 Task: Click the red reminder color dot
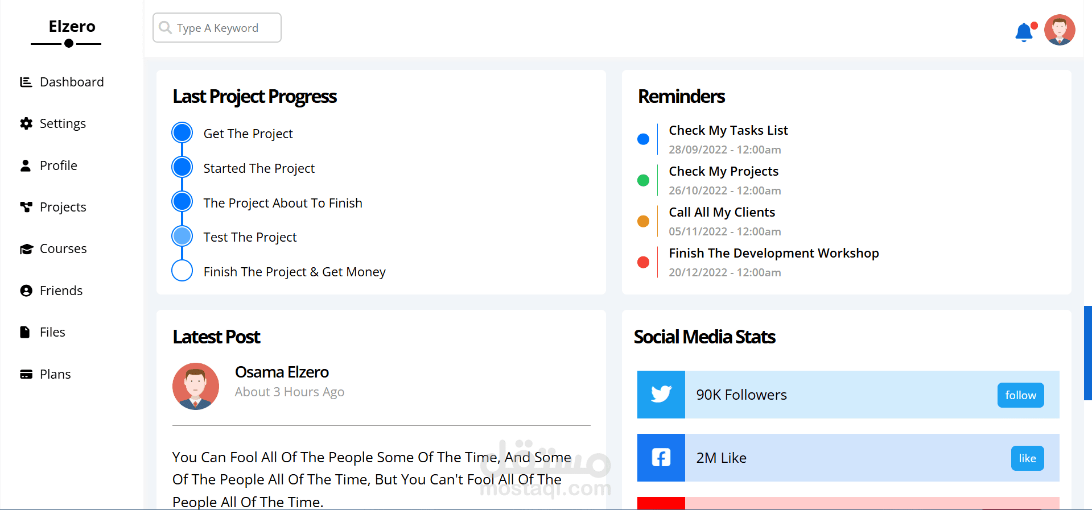coord(643,262)
